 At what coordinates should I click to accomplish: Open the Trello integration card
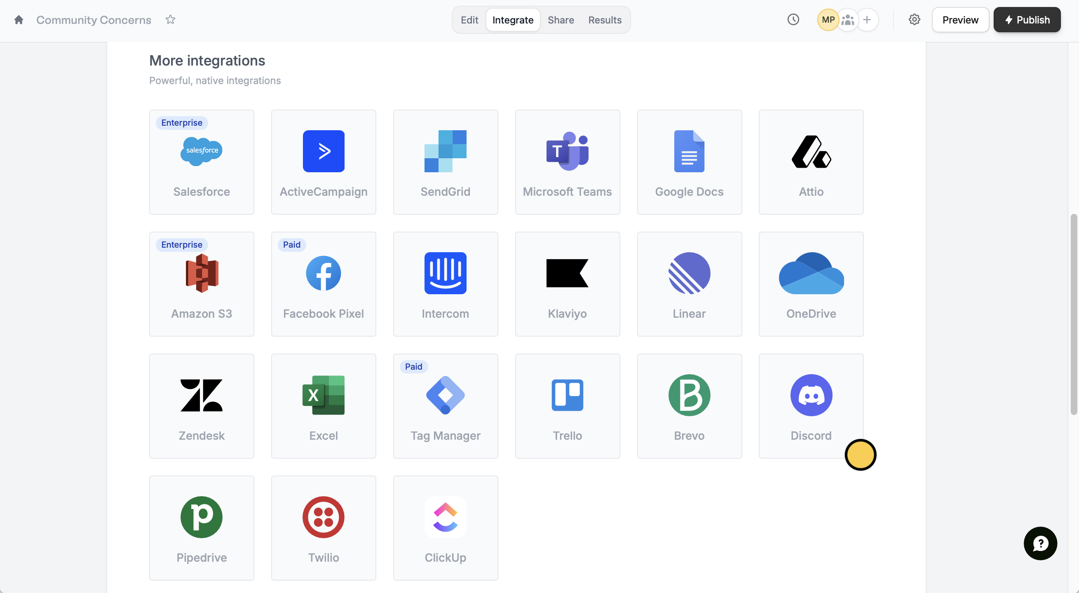click(567, 406)
